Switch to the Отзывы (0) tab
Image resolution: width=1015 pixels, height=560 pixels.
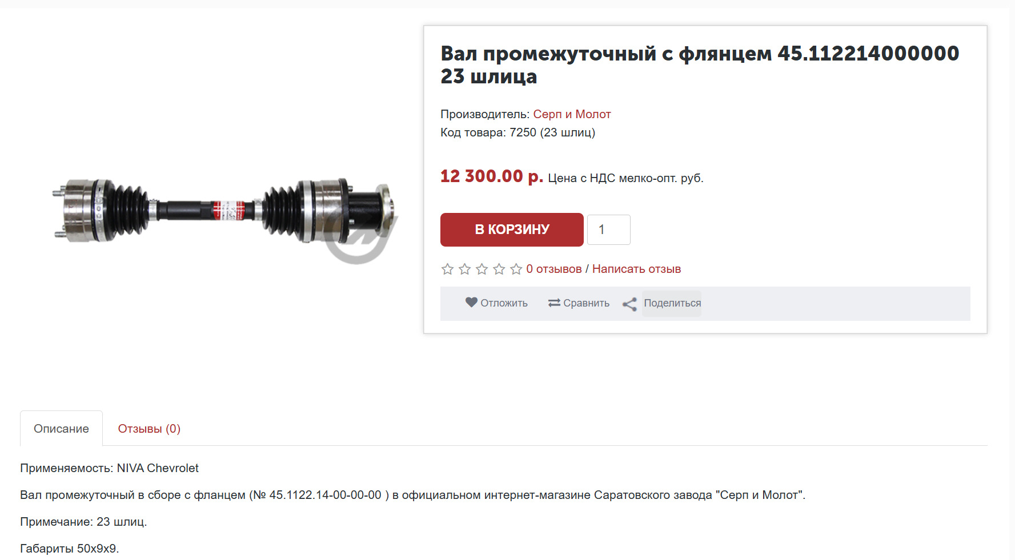coord(149,429)
